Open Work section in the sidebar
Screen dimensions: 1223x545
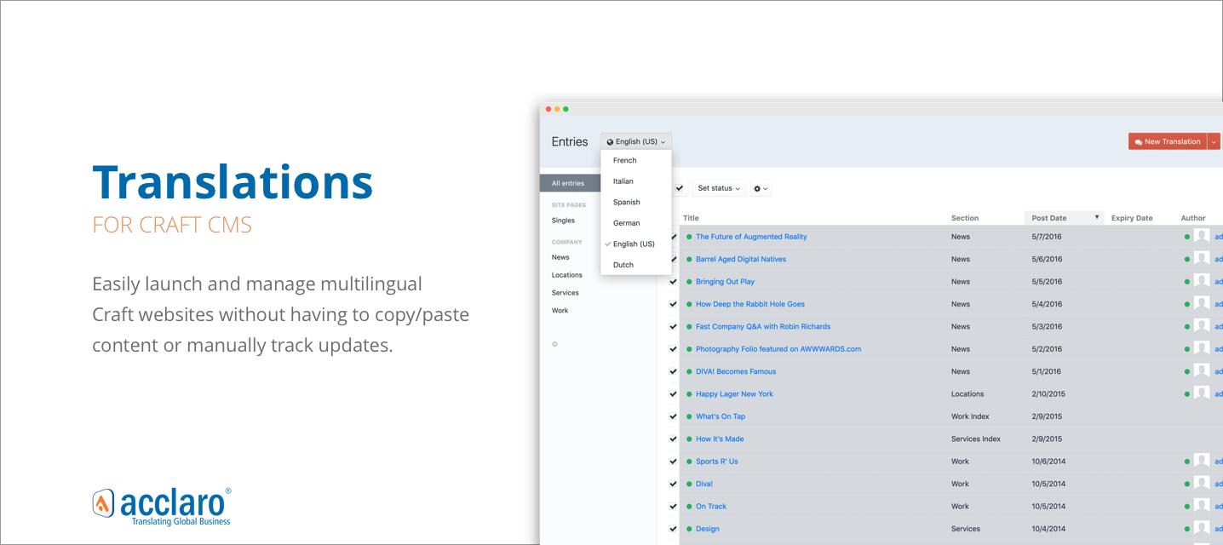[x=560, y=311]
